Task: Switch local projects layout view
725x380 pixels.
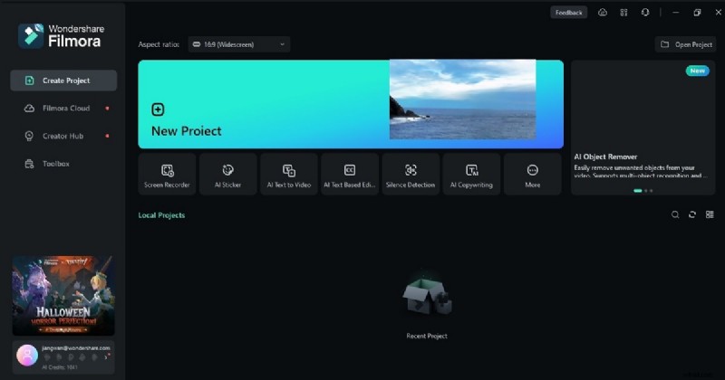Action: [x=710, y=214]
